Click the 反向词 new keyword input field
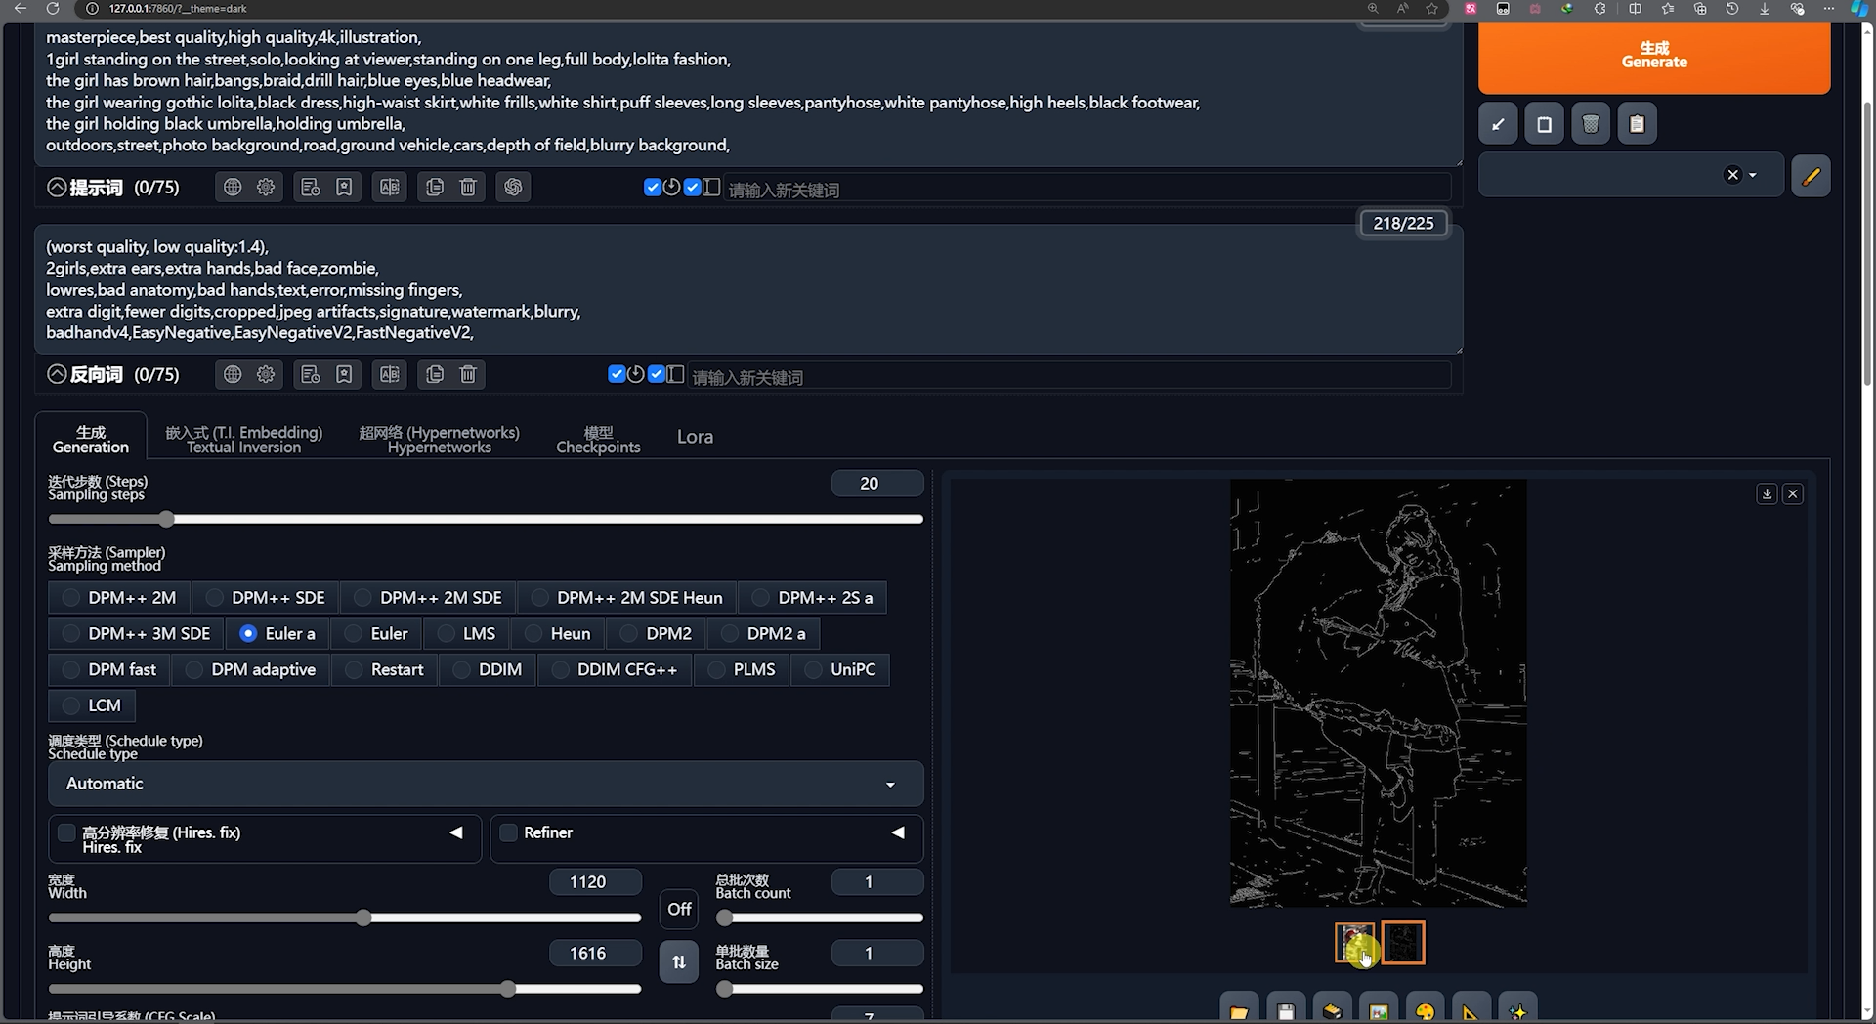This screenshot has width=1876, height=1024. [1069, 377]
